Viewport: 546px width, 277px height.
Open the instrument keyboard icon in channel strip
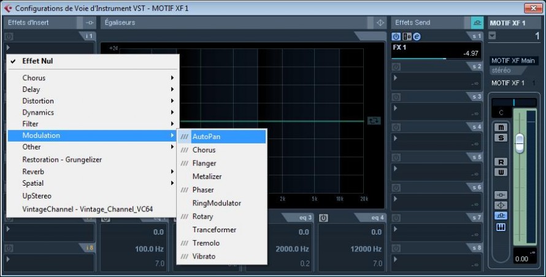click(x=501, y=227)
